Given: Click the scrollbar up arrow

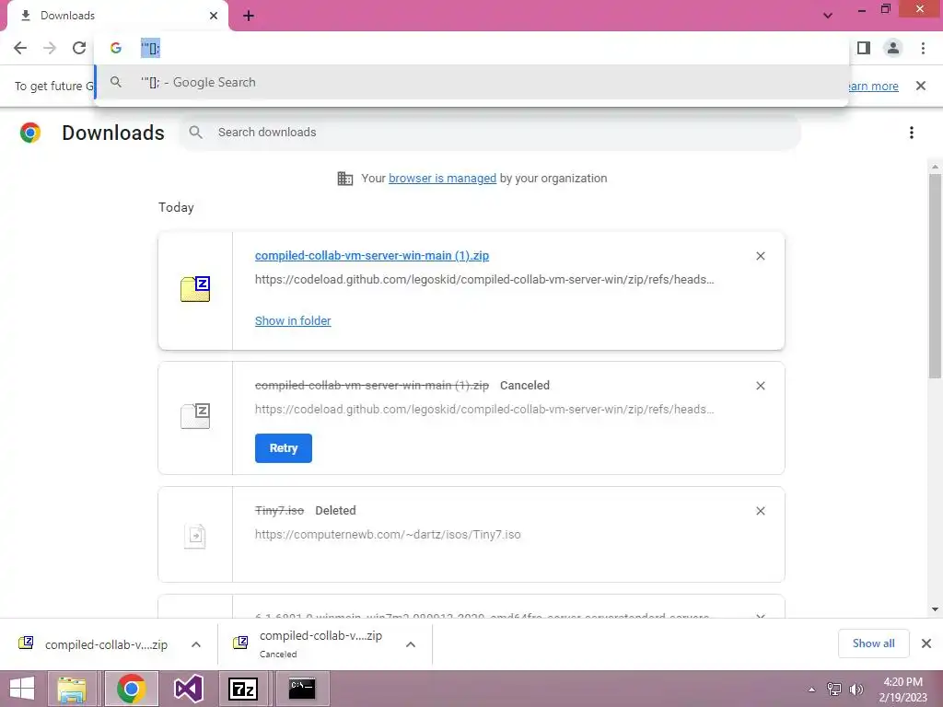Looking at the screenshot, I should pyautogui.click(x=935, y=167).
